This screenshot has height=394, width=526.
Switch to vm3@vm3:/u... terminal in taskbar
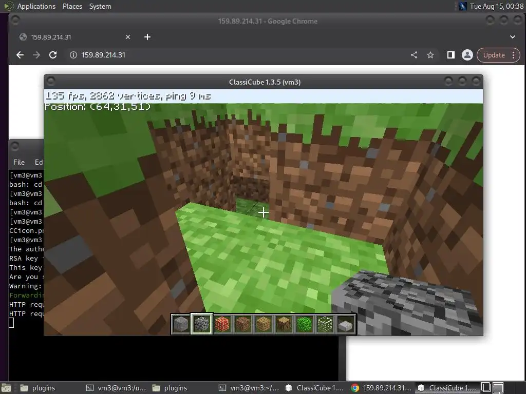click(x=116, y=388)
